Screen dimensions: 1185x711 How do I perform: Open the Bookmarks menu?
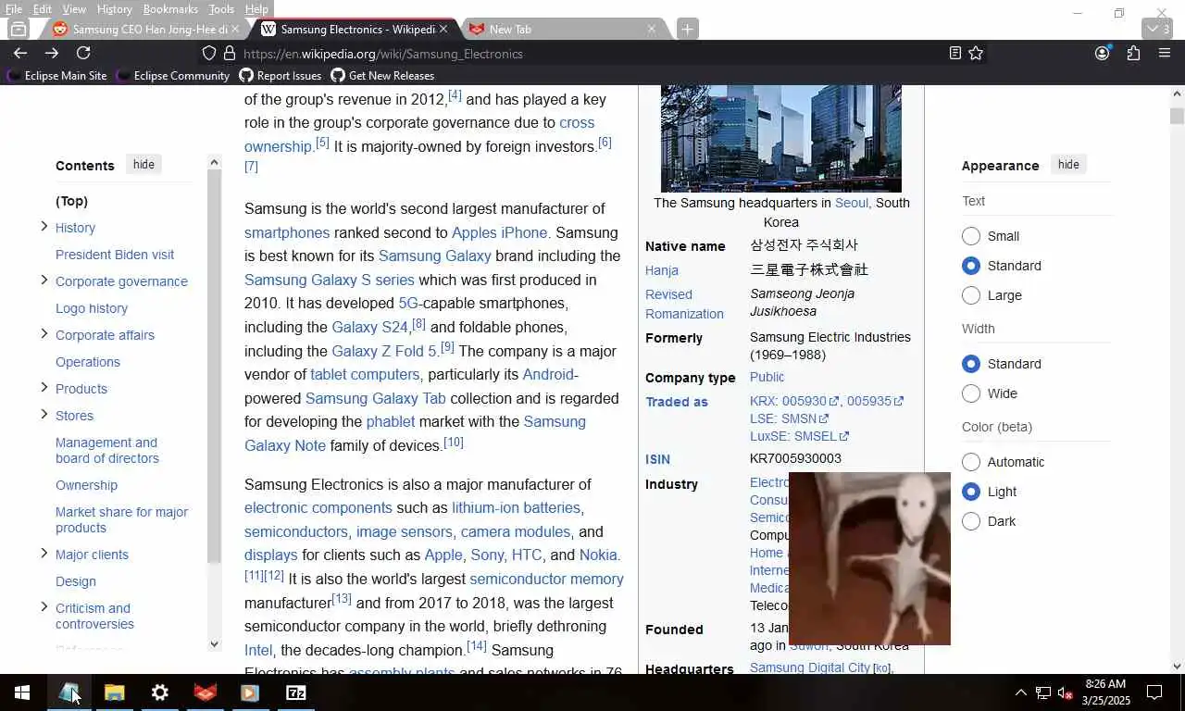click(x=170, y=9)
